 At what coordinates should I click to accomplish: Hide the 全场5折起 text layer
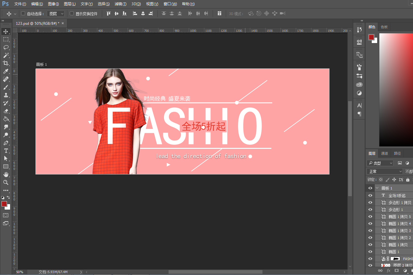point(370,196)
